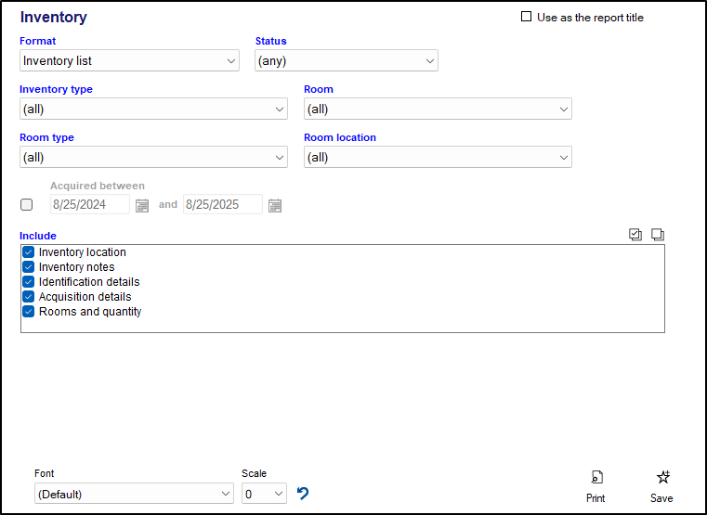Click the reset scale undo arrow

[303, 494]
